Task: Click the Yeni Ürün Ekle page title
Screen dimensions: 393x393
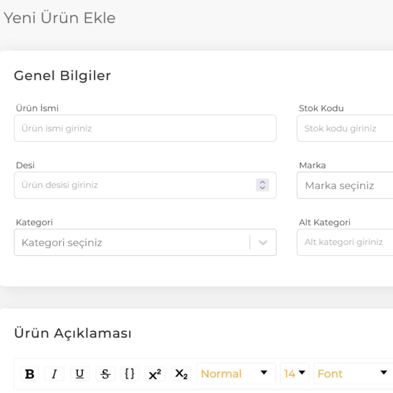Action: coord(60,18)
